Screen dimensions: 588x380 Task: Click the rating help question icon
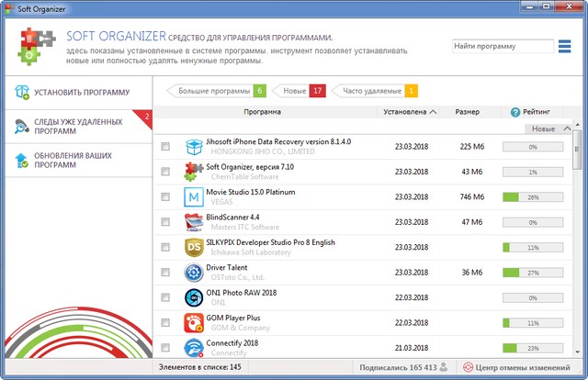click(x=515, y=112)
